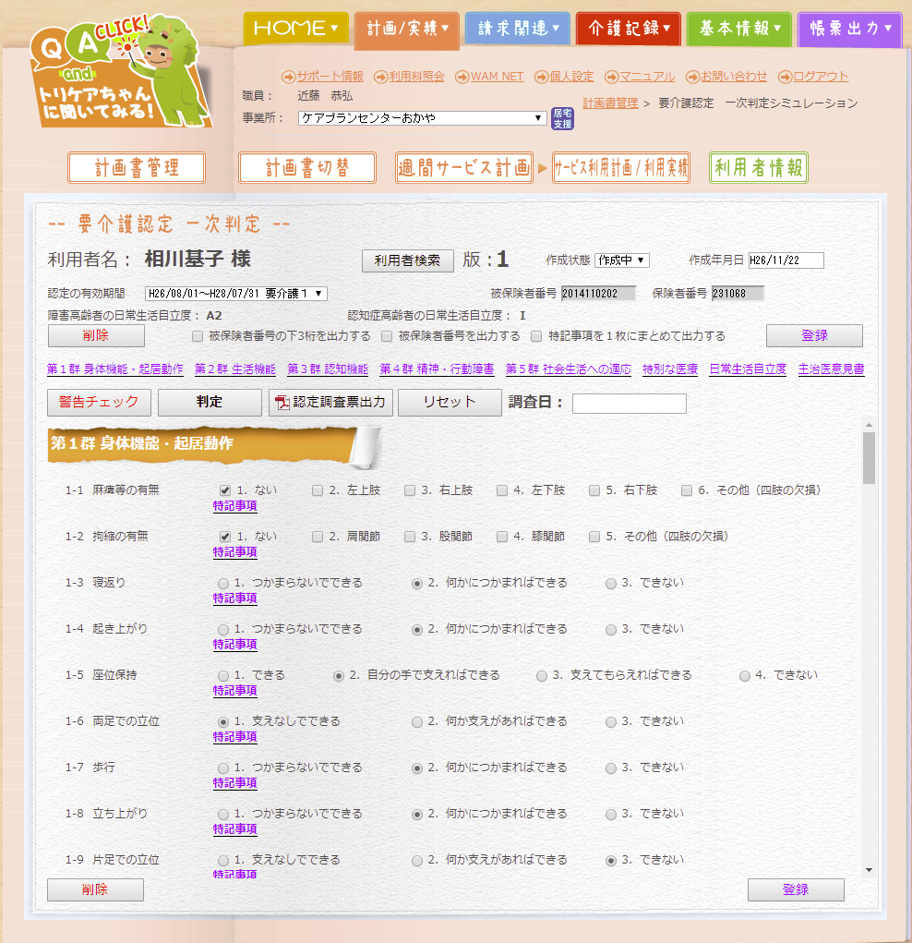The height and width of the screenshot is (943, 912).
Task: Click the vertical scrollbar thumb of the survey list
Action: 869,459
